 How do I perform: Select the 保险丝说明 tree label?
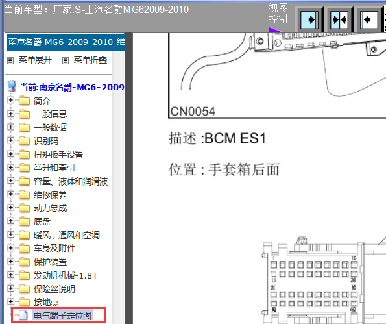[54, 289]
